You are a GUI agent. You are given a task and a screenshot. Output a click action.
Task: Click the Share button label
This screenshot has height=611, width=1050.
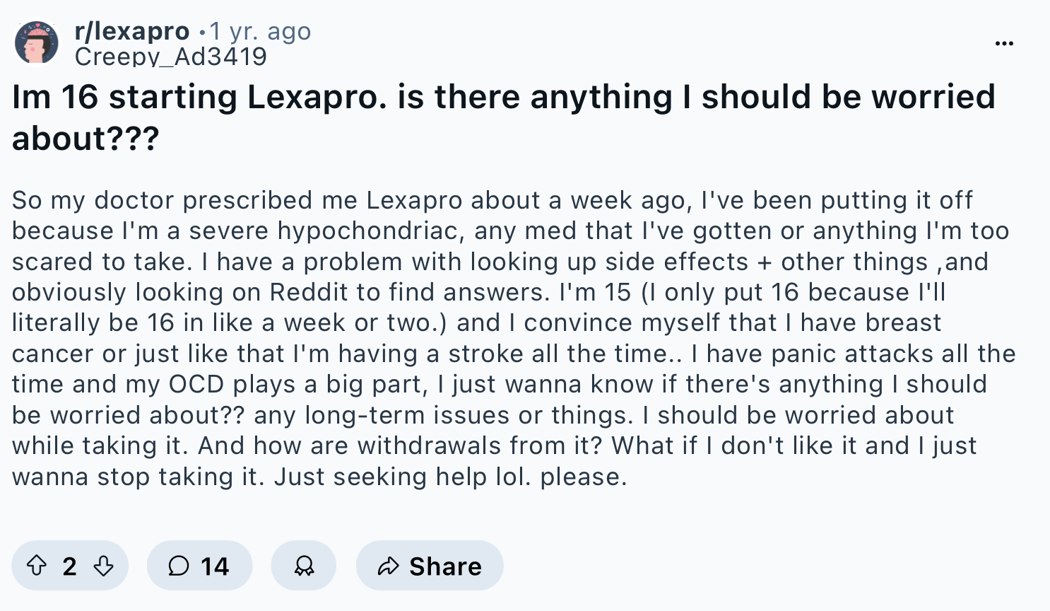[x=446, y=566]
